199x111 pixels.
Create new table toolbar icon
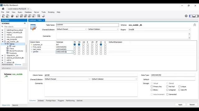(x=21, y=16)
